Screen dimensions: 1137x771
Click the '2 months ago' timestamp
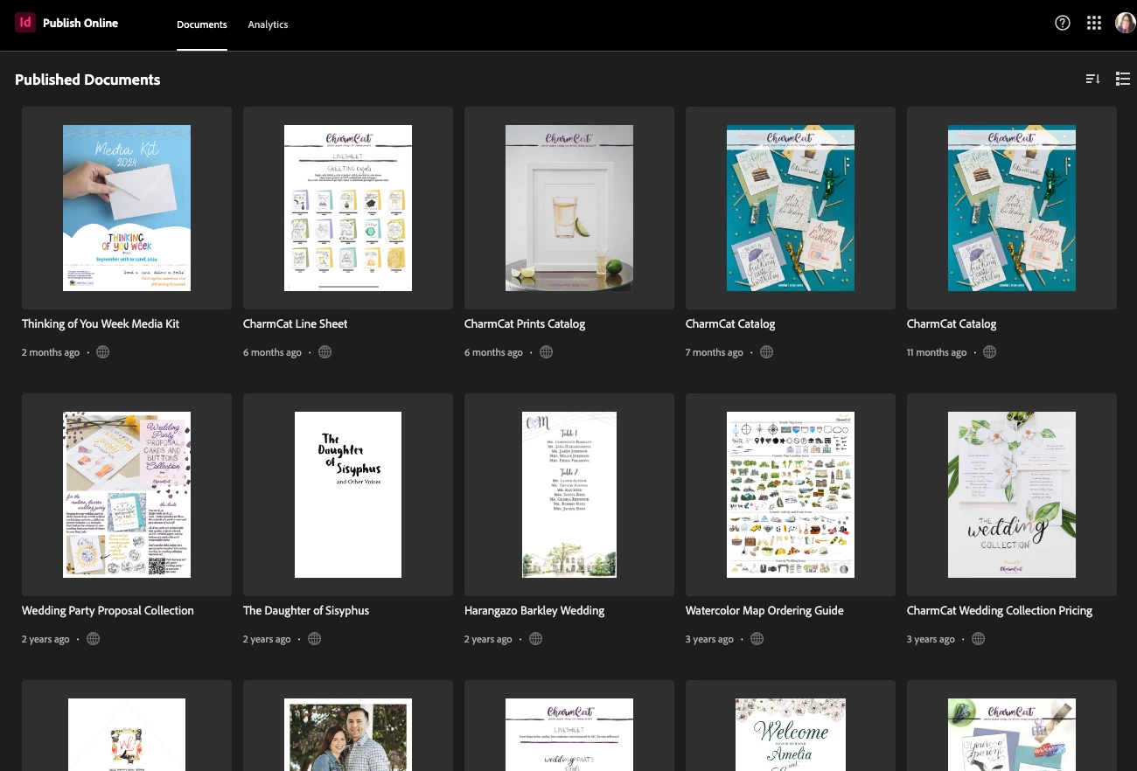click(51, 352)
